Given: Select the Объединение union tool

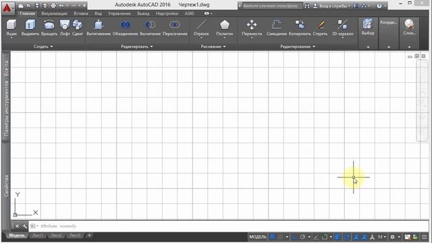Looking at the screenshot, I should tap(125, 28).
